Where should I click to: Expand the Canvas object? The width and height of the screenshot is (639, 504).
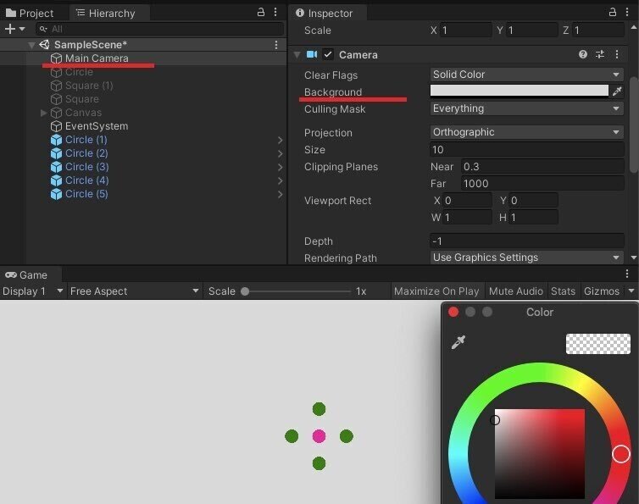43,113
